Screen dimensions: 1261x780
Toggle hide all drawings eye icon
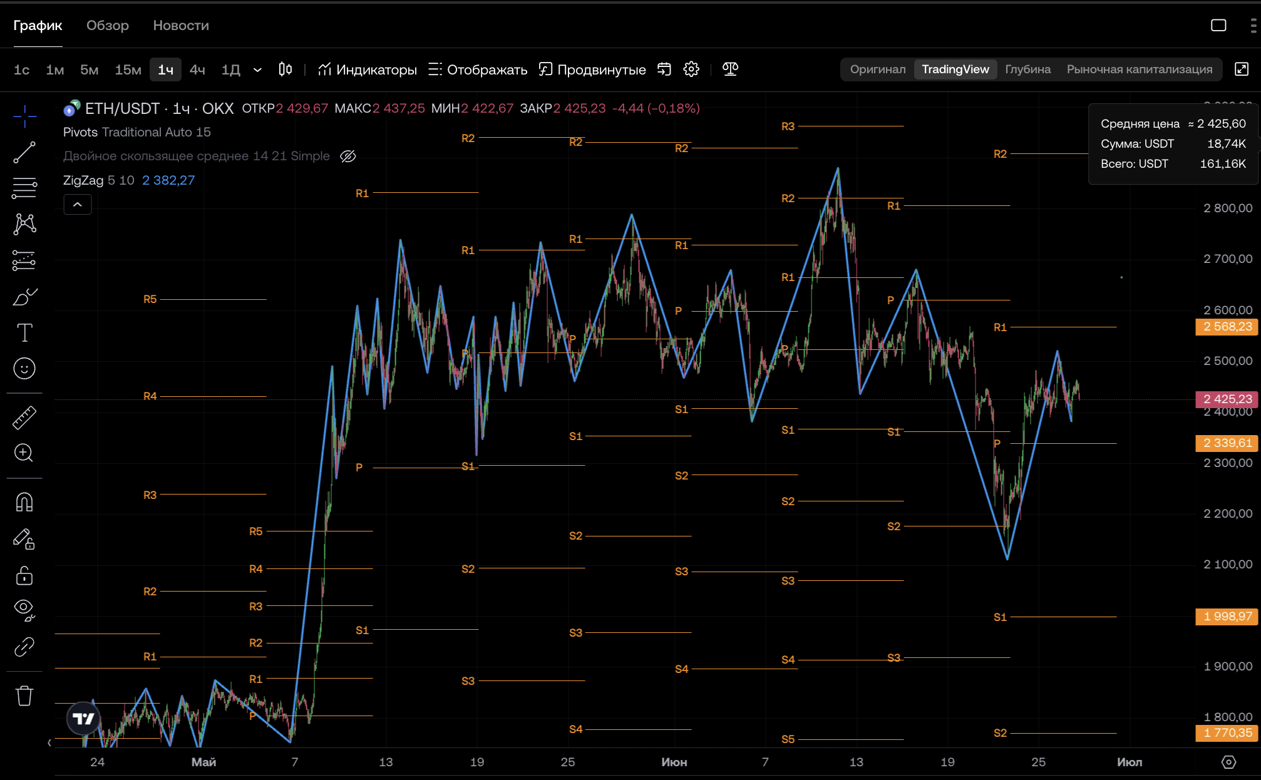(x=24, y=610)
